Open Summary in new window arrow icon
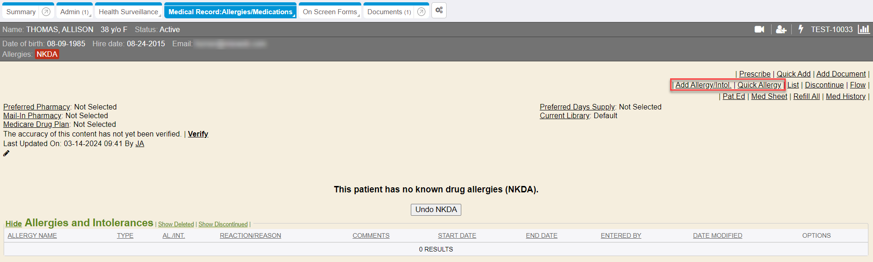 coord(46,12)
